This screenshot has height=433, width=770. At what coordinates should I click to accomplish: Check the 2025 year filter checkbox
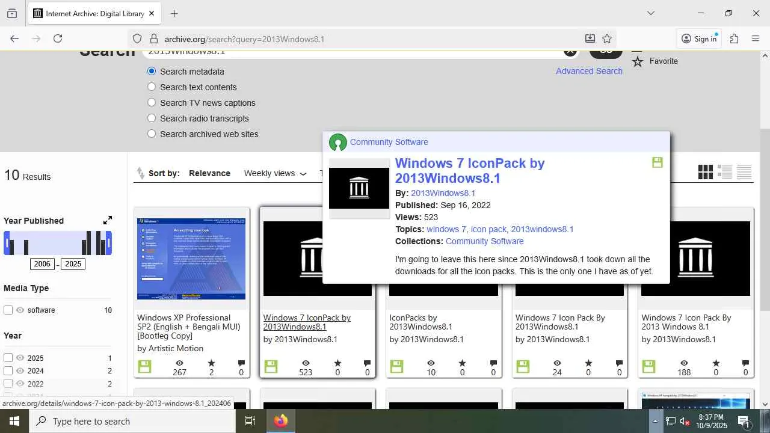click(x=8, y=357)
